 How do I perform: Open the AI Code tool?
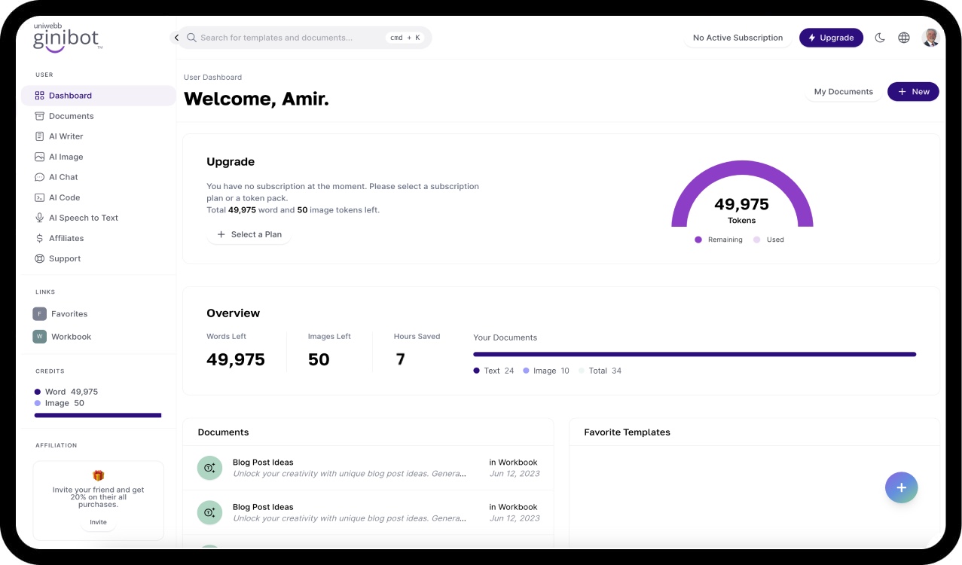pyautogui.click(x=64, y=197)
